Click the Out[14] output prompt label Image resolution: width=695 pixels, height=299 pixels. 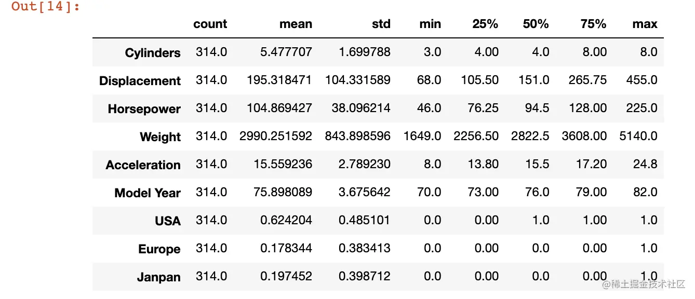46,7
